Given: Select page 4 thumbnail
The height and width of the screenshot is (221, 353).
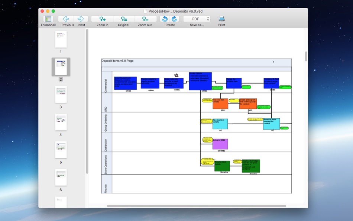Looking at the screenshot, I should coord(61,122).
